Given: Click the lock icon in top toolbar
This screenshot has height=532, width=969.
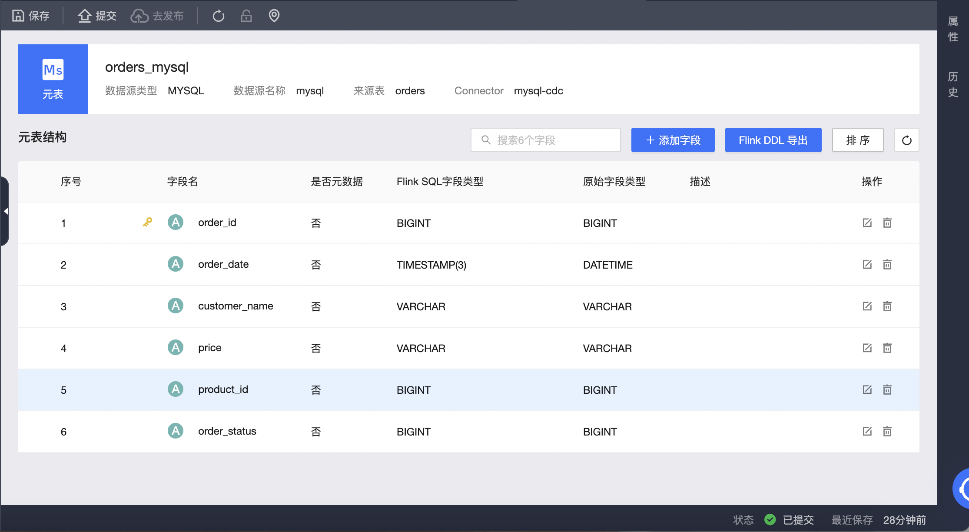Looking at the screenshot, I should (246, 16).
